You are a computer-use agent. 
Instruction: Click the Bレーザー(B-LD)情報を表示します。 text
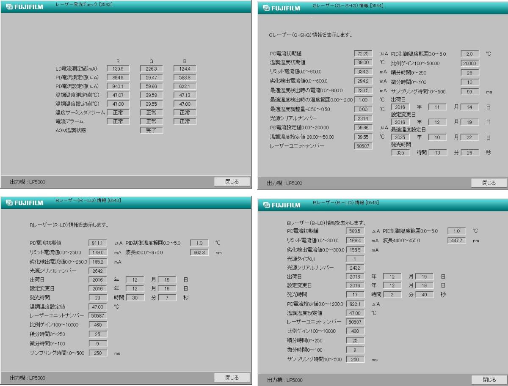(x=326, y=223)
